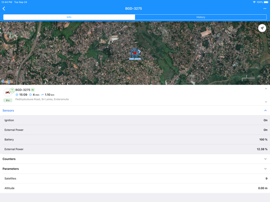The image size is (270, 202).
Task: Tap the duration icon beside 4 min
Action: coord(30,95)
